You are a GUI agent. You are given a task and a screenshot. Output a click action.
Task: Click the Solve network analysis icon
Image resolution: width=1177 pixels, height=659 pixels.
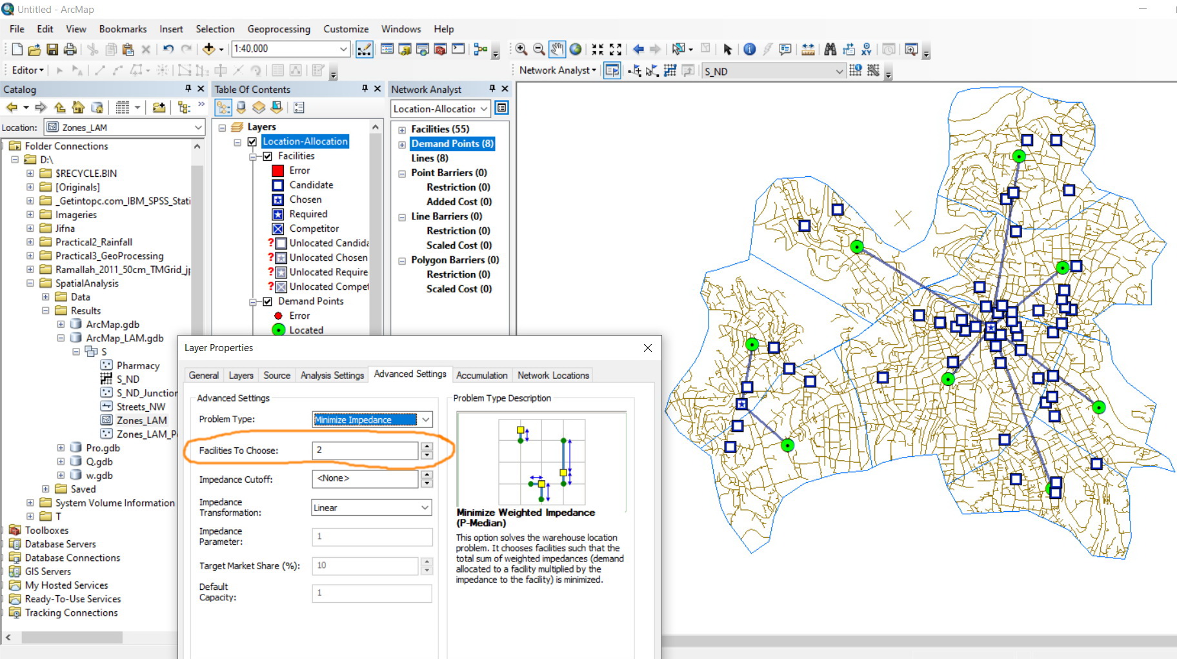[x=670, y=71]
